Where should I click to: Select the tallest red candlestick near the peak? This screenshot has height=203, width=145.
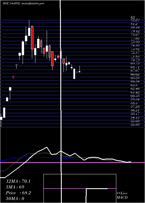click(x=32, y=38)
